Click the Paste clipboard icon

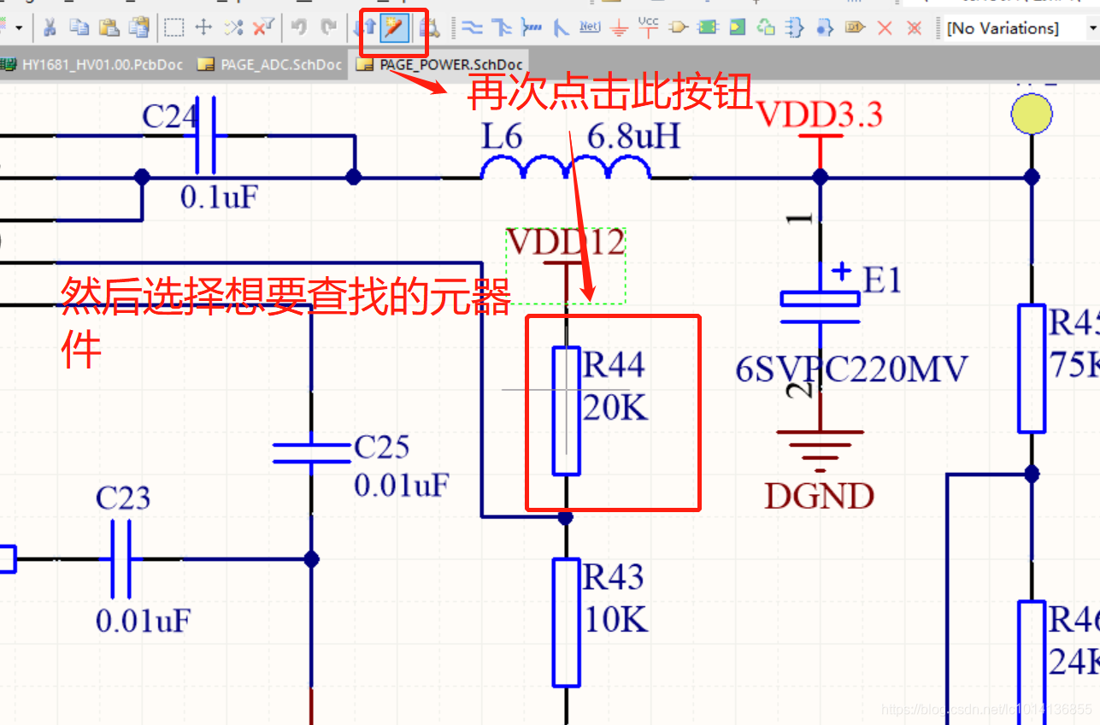point(109,27)
